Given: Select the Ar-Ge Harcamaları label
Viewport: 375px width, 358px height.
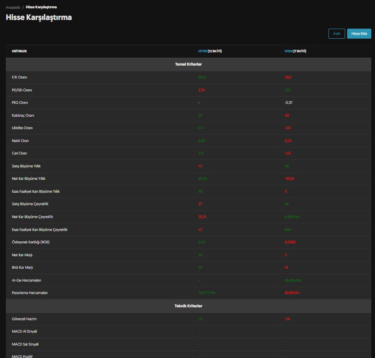Looking at the screenshot, I should coord(27,280).
